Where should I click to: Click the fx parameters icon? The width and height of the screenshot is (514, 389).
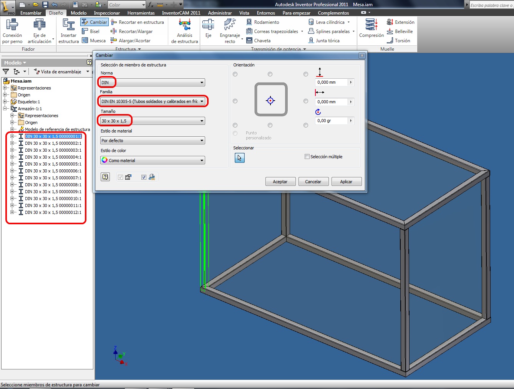[x=151, y=5]
